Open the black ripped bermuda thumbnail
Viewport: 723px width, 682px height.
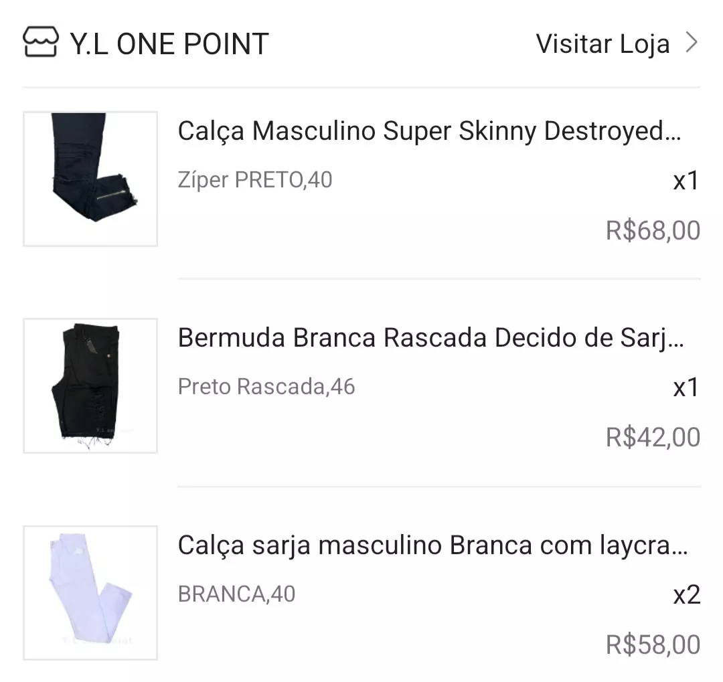click(x=90, y=386)
